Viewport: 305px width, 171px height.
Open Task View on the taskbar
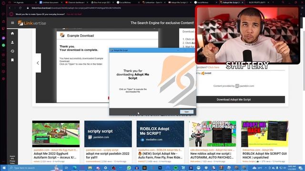click(66, 168)
